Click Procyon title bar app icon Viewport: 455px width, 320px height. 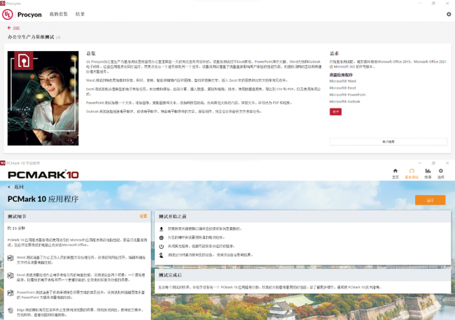click(3, 3)
